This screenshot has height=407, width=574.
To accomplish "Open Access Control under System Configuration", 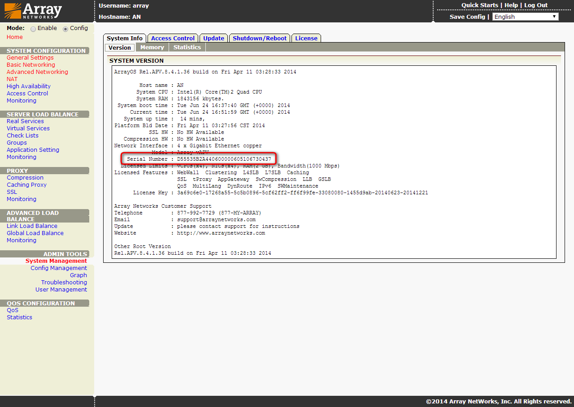I will coord(27,94).
